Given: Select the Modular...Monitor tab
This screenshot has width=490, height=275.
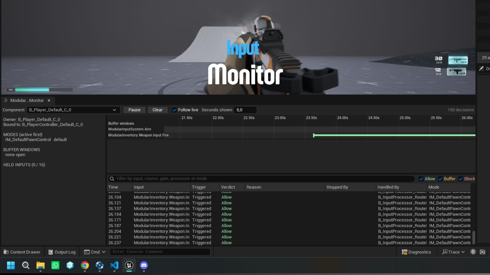Looking at the screenshot, I should [27, 100].
